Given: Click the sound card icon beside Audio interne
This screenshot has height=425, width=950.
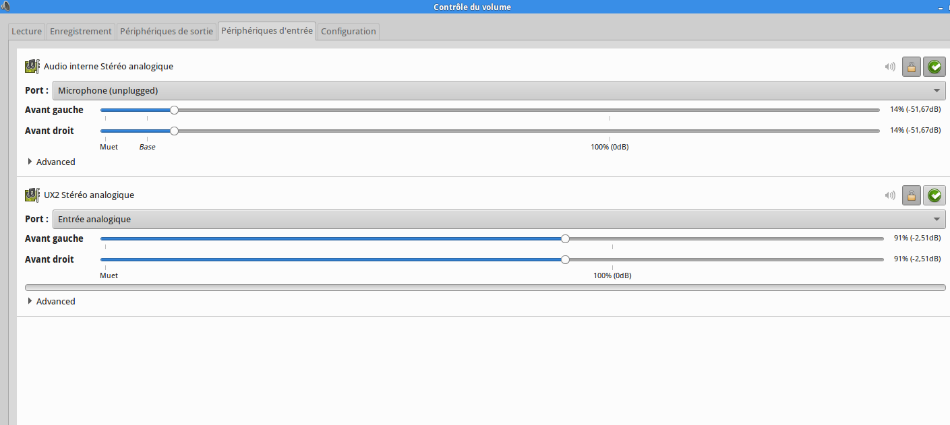Looking at the screenshot, I should pos(32,66).
